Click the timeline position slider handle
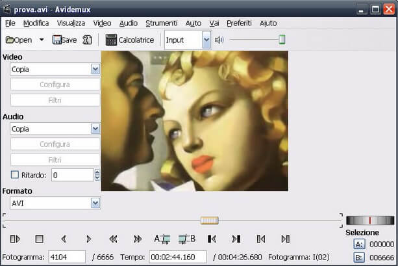Screen dimensions: 398x266 coord(210,220)
